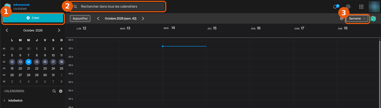Viewport: 381px width, 108px height.
Task: Click the MER. 14 column header
Action: point(169,28)
